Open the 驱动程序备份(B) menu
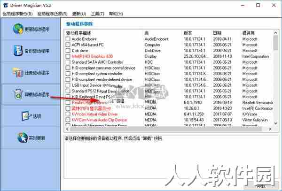Image resolution: width=282 pixels, height=191 pixels. point(18,14)
